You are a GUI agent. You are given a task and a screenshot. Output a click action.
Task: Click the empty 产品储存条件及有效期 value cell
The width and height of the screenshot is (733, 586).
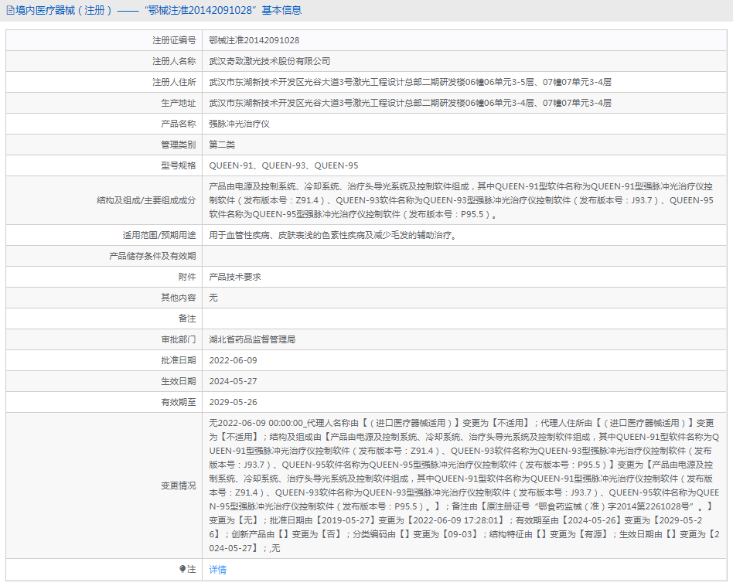pos(464,256)
